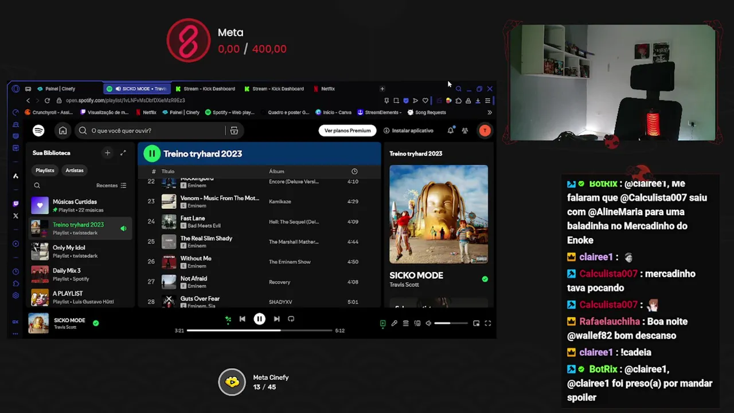This screenshot has width=734, height=413.
Task: Click Ver planos Premium button
Action: pos(348,131)
